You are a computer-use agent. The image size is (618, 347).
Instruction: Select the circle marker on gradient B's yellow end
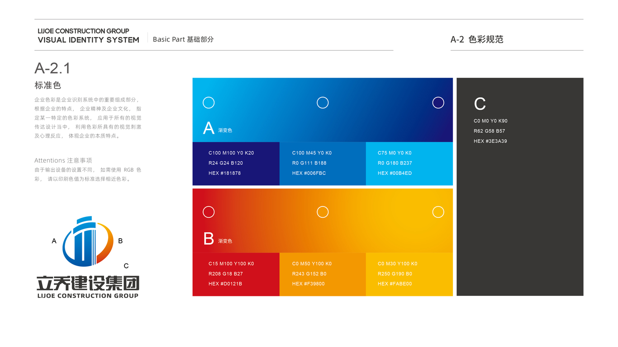[438, 212]
